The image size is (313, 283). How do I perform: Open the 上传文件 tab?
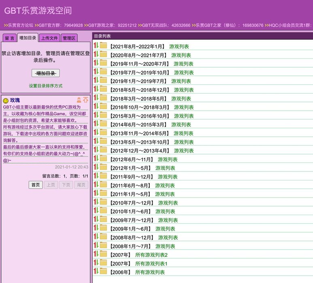(49, 38)
